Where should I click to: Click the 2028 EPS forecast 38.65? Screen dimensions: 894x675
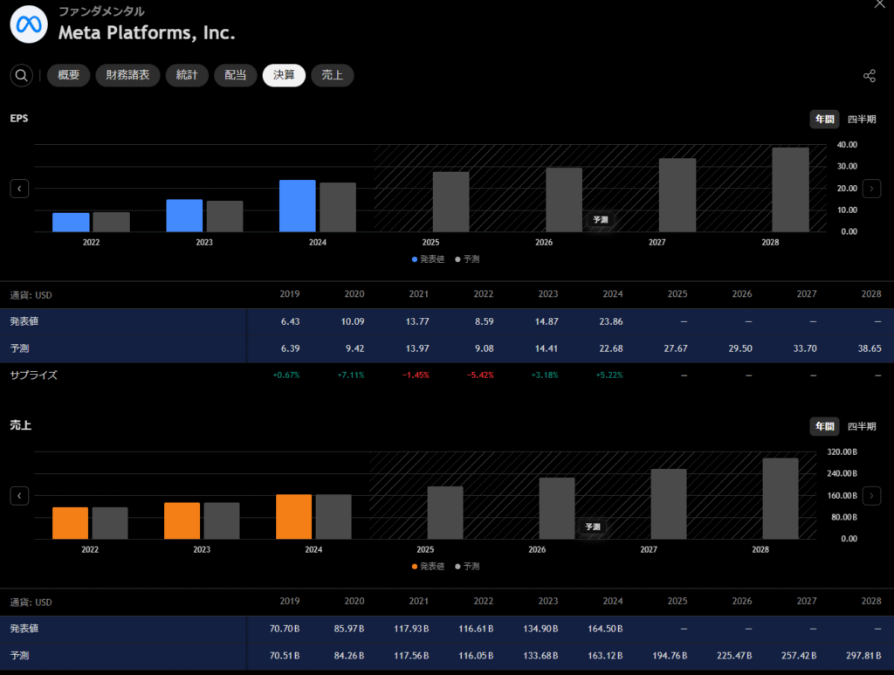[870, 348]
